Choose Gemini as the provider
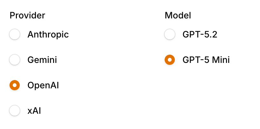This screenshot has width=260, height=129. click(x=15, y=60)
